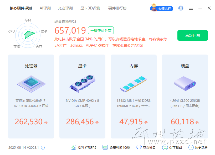
Task: Open the 显卡3D评测 tab
Action: tap(90, 8)
